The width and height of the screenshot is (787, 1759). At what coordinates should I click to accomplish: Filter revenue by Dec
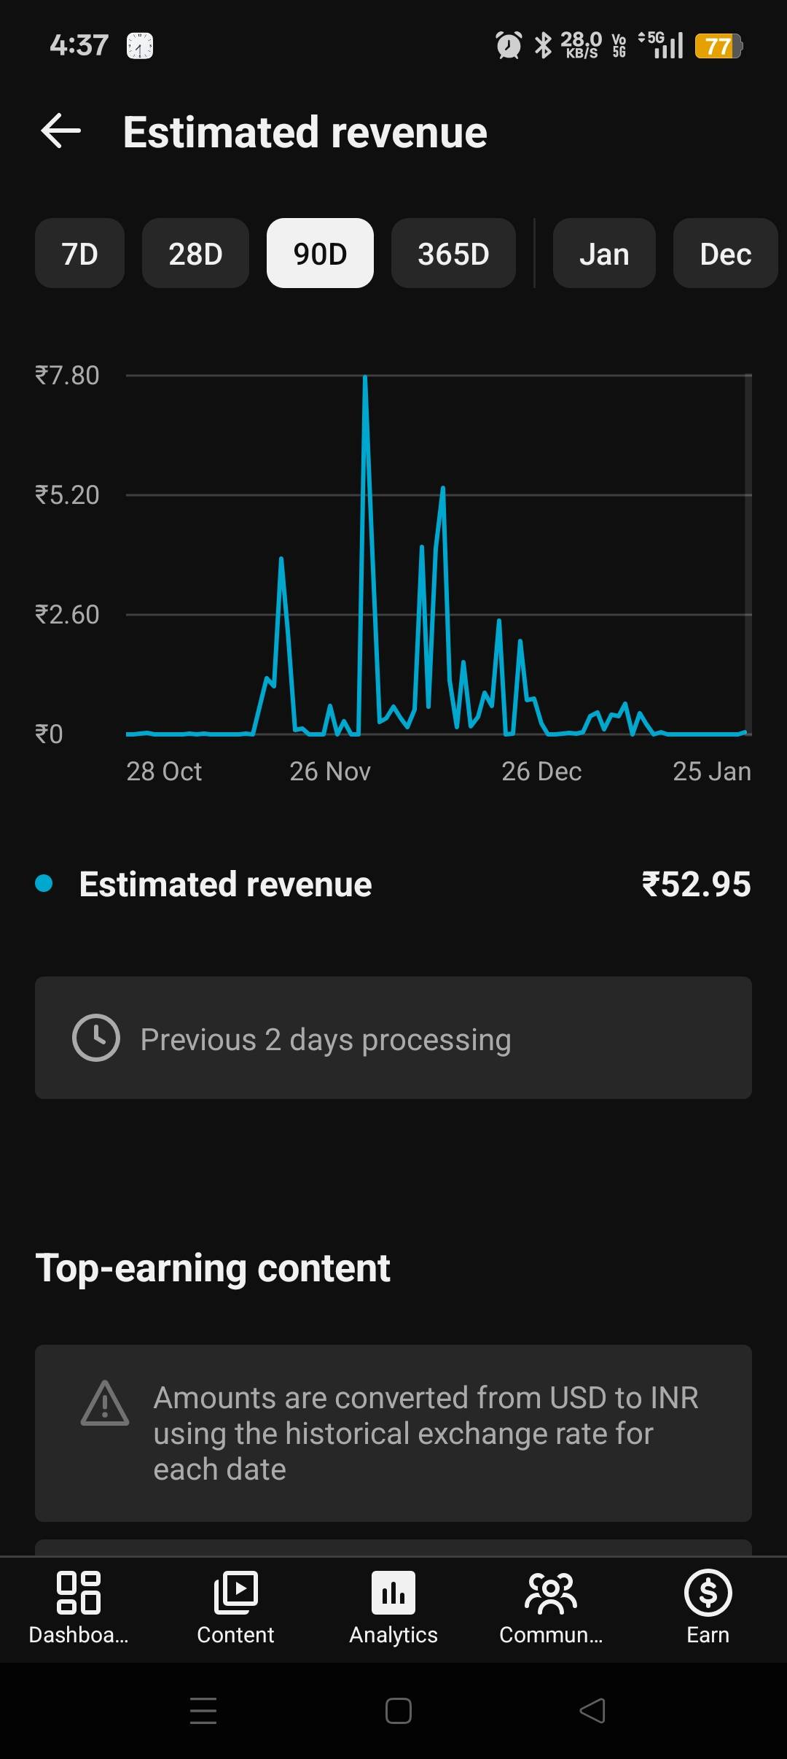pos(725,254)
